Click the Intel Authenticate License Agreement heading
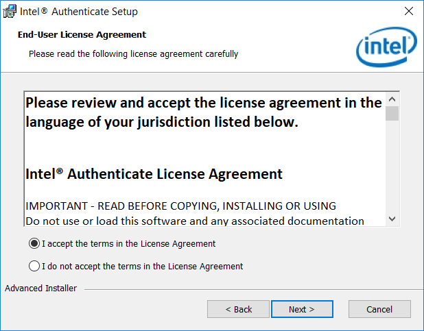This screenshot has width=424, height=331. 154,174
